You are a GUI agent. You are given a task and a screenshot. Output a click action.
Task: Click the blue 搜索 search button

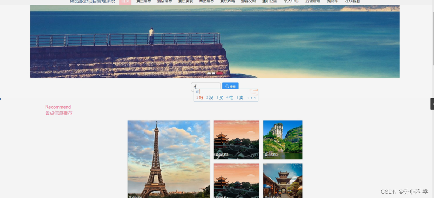coord(230,86)
